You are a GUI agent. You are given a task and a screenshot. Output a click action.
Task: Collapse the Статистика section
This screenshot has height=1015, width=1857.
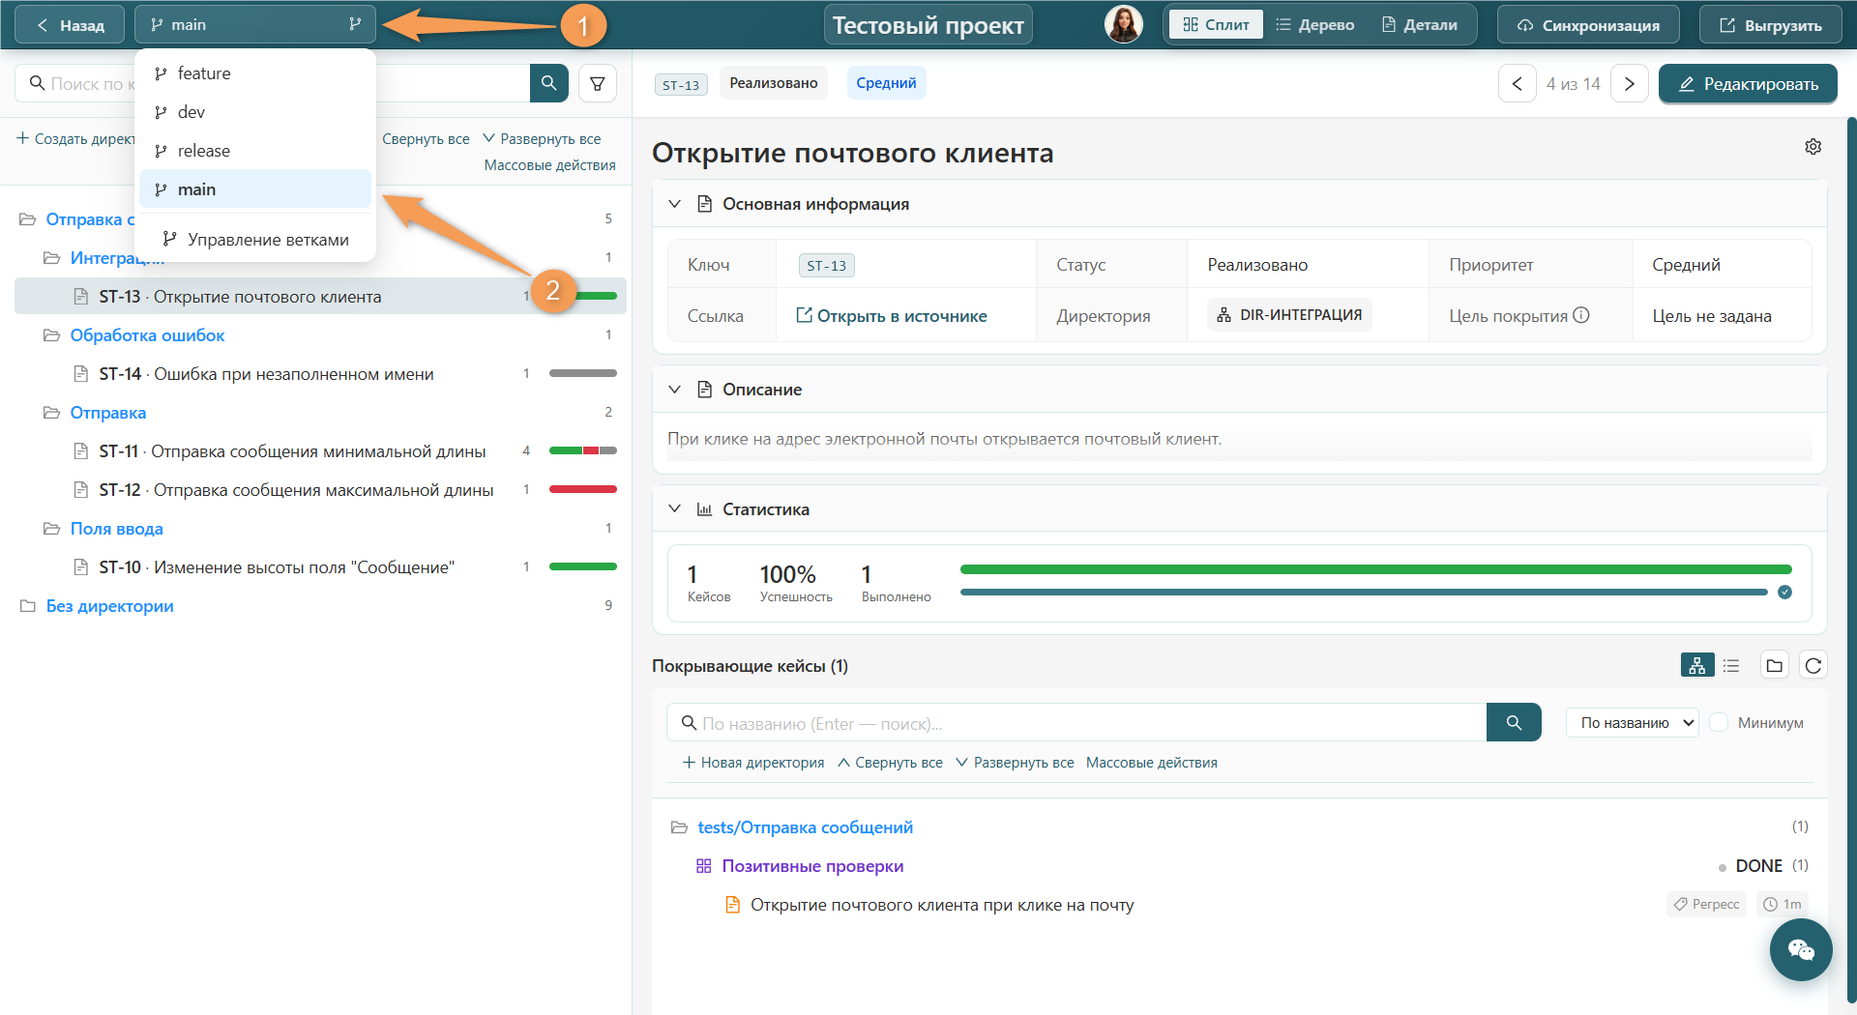[x=675, y=509]
